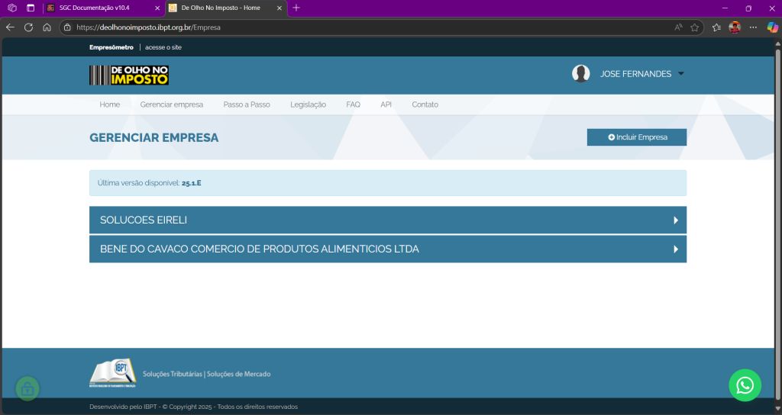This screenshot has width=782, height=415.
Task: Close the De Olho No Imposto tab
Action: 280,8
